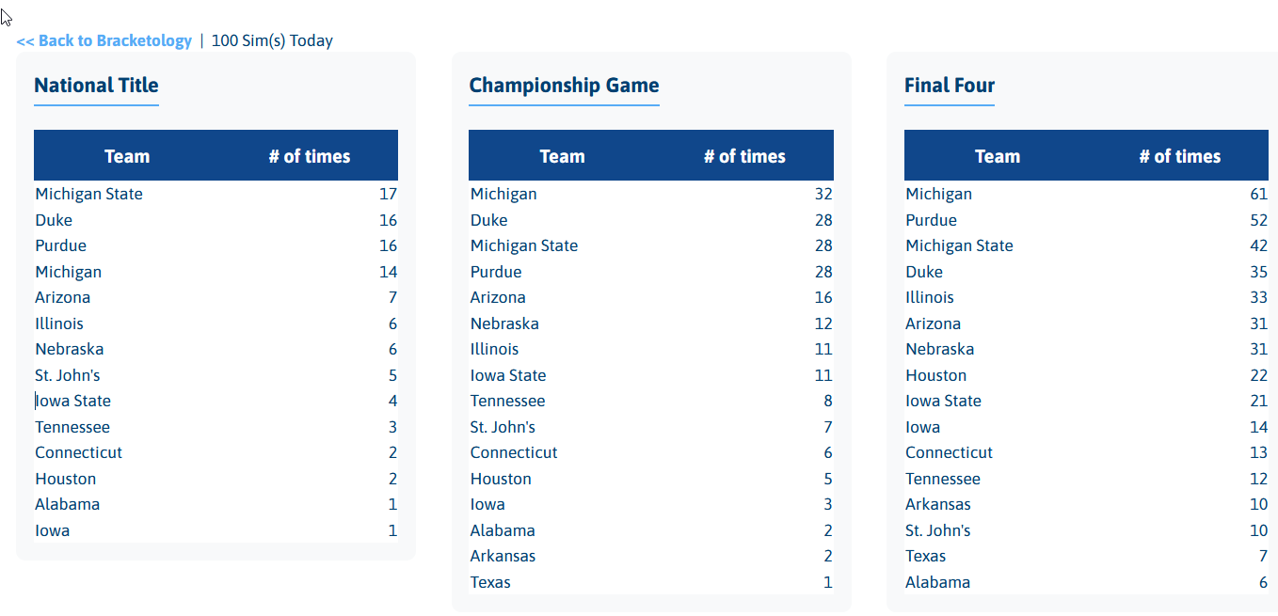Click Connecticut in the National Title table
Viewport: 1278px width, 616px height.
tap(79, 452)
